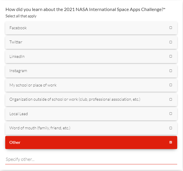Check the Instagram checkbox
Viewport: 183px width, 171px height.
click(171, 71)
